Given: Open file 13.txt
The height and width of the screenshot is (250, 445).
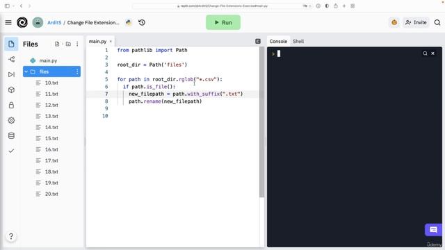Looking at the screenshot, I should point(51,116).
